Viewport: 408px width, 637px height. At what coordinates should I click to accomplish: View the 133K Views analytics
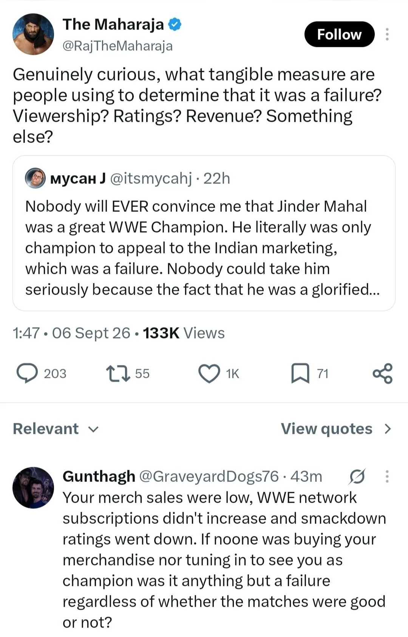point(184,333)
